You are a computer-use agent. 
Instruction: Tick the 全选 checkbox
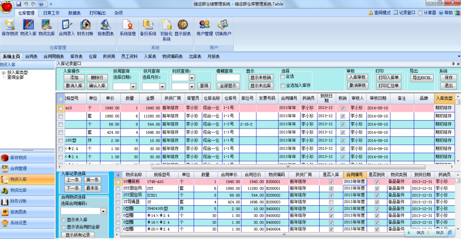tap(282, 76)
